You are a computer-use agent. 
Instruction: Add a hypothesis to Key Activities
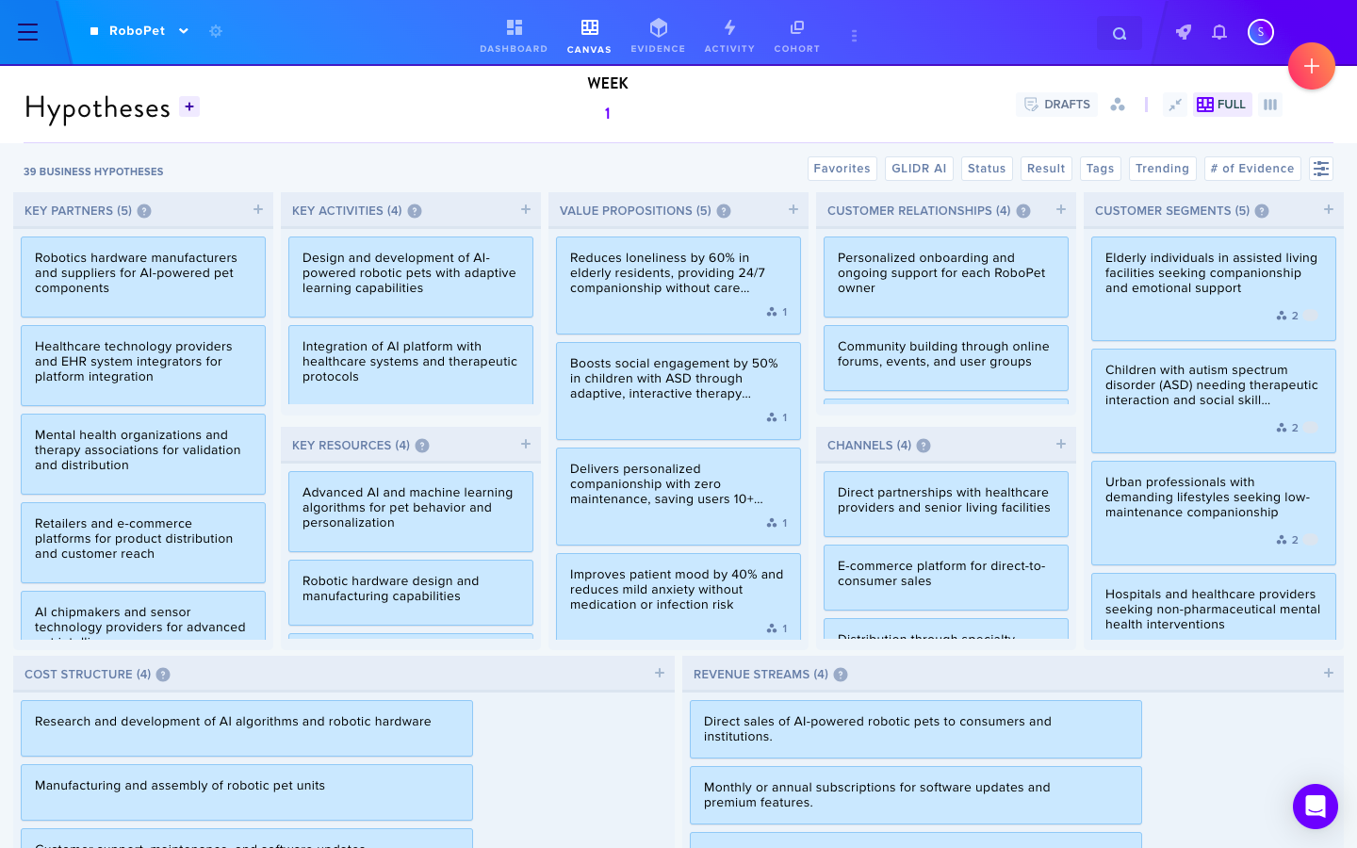[x=526, y=209]
